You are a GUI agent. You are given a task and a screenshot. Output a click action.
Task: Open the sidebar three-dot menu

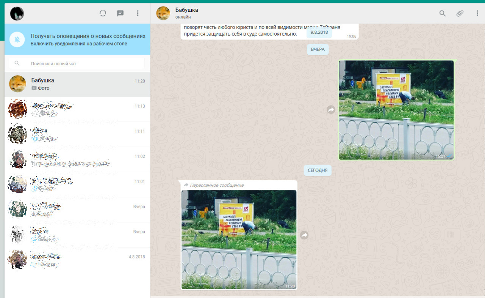click(138, 13)
